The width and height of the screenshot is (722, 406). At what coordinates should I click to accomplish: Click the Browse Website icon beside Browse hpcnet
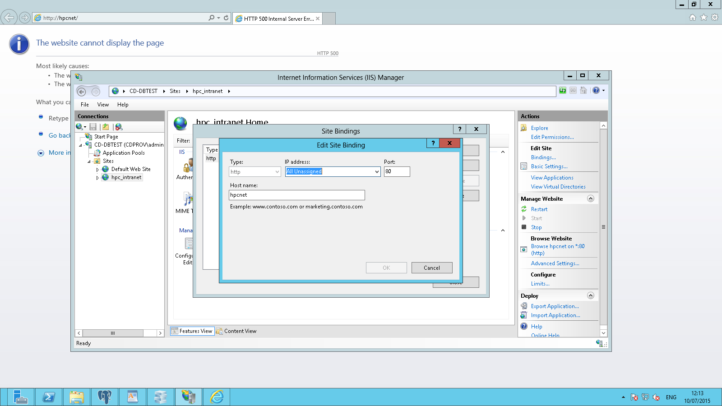(524, 249)
